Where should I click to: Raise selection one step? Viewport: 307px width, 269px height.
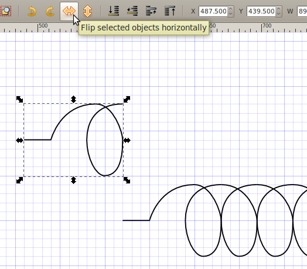click(151, 11)
